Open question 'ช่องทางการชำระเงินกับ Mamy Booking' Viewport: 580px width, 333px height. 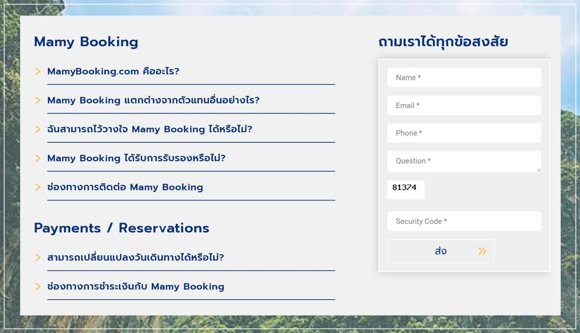point(136,287)
